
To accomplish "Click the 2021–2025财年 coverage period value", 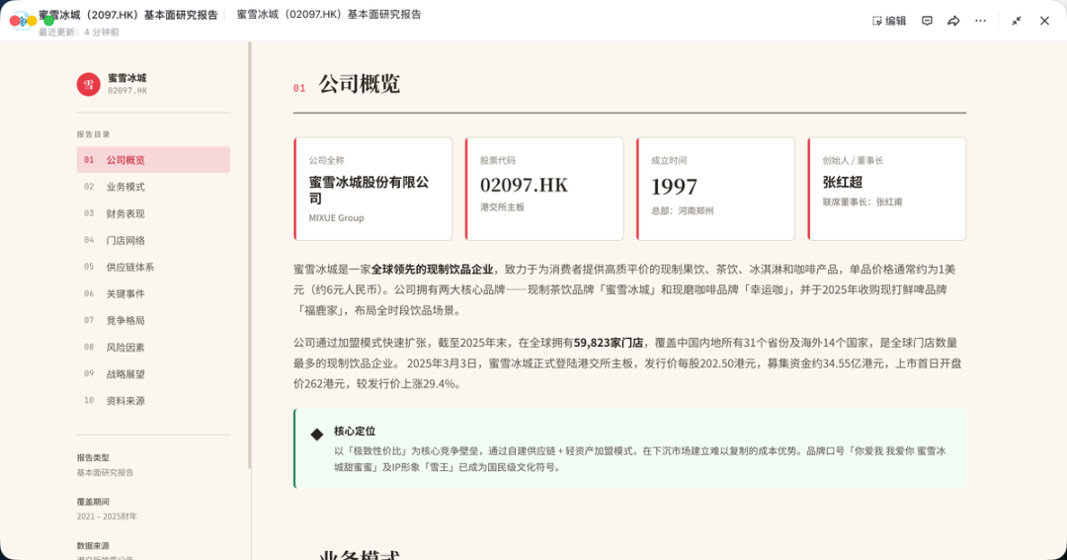I will 107,517.
